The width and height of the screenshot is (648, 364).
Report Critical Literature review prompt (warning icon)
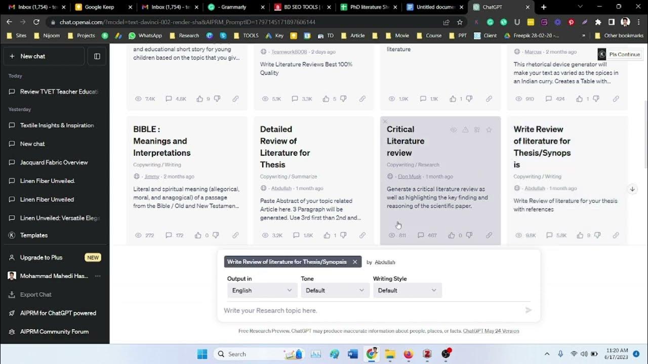point(465,130)
